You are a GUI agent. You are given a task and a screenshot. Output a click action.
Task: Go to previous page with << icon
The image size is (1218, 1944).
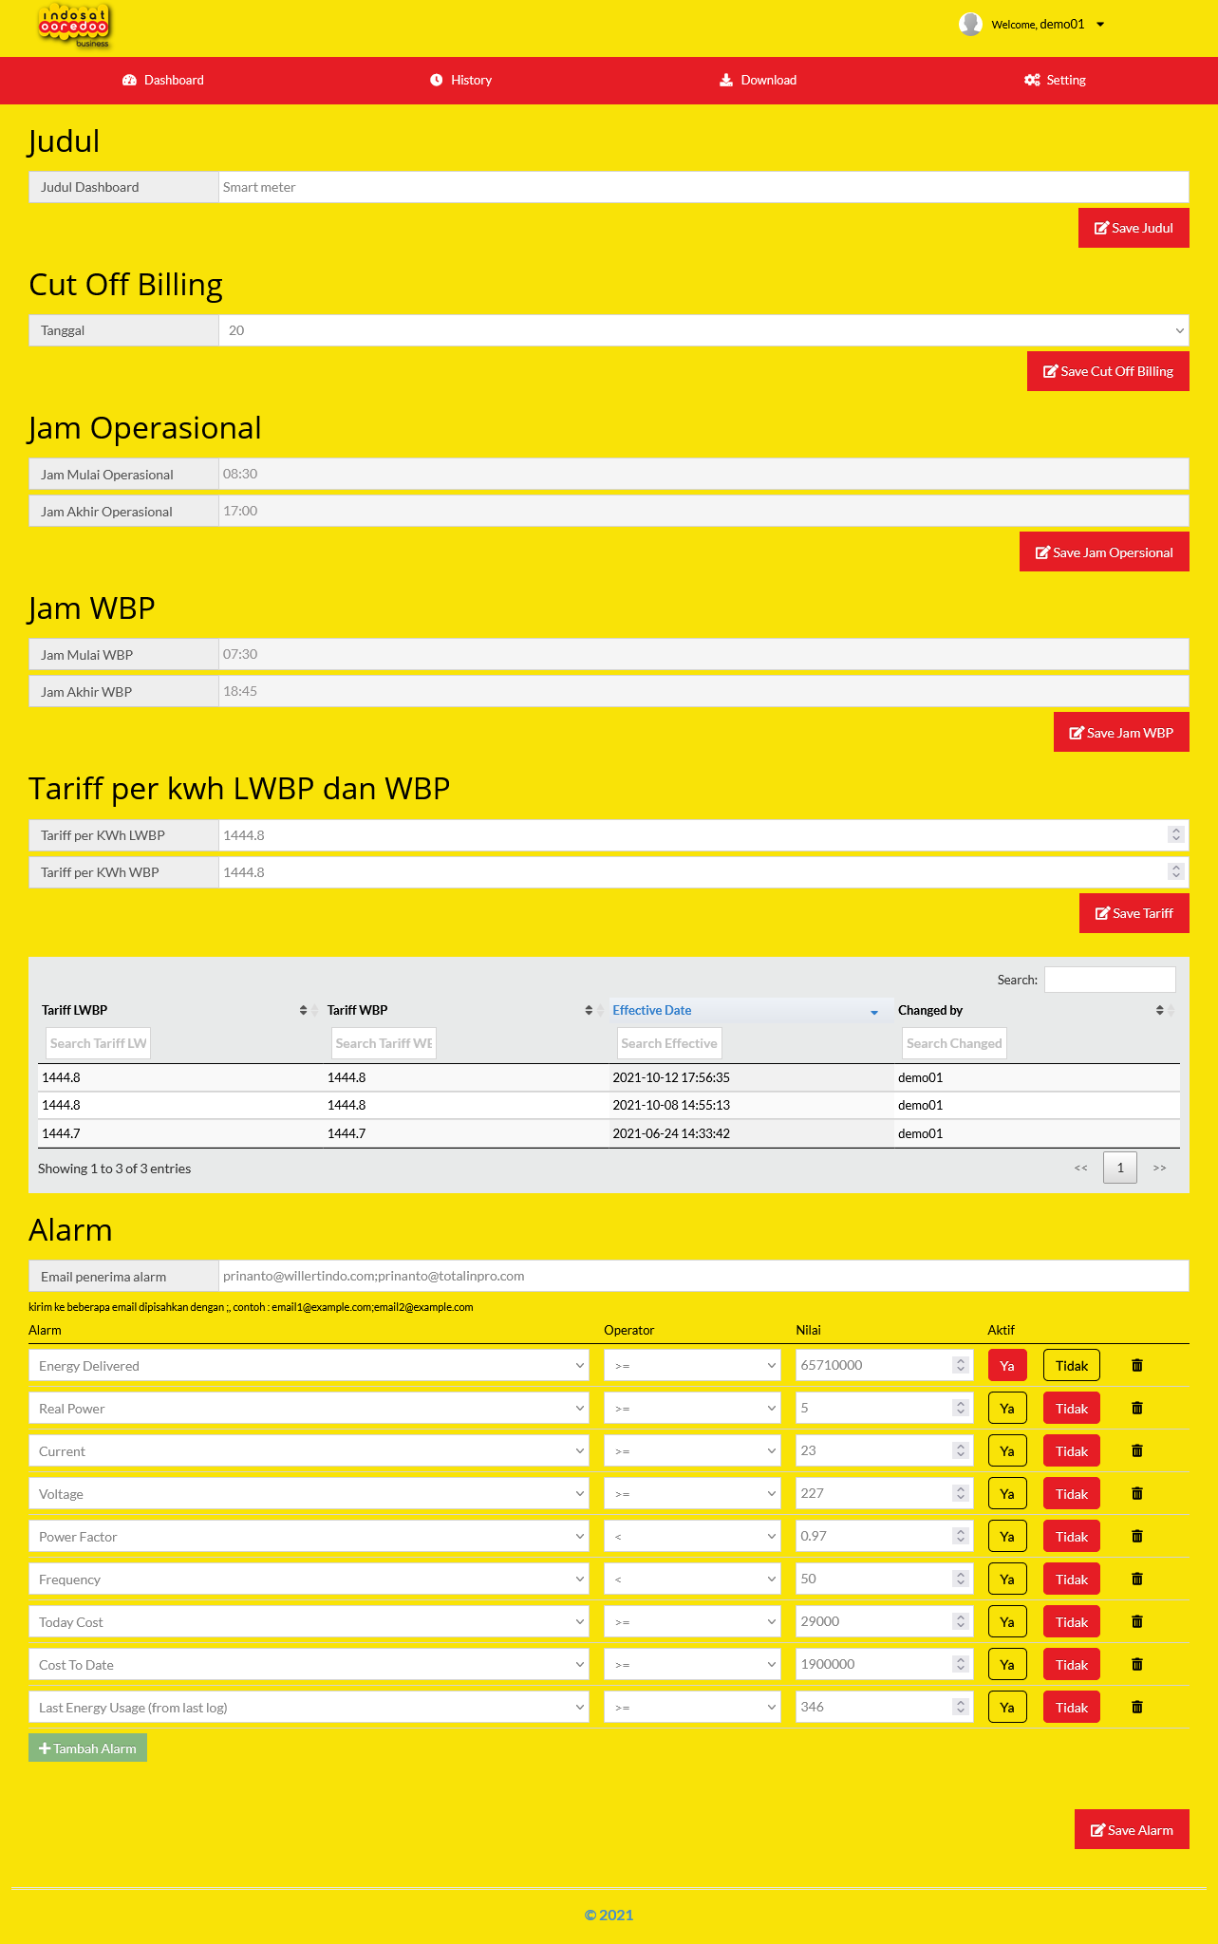click(1080, 1168)
